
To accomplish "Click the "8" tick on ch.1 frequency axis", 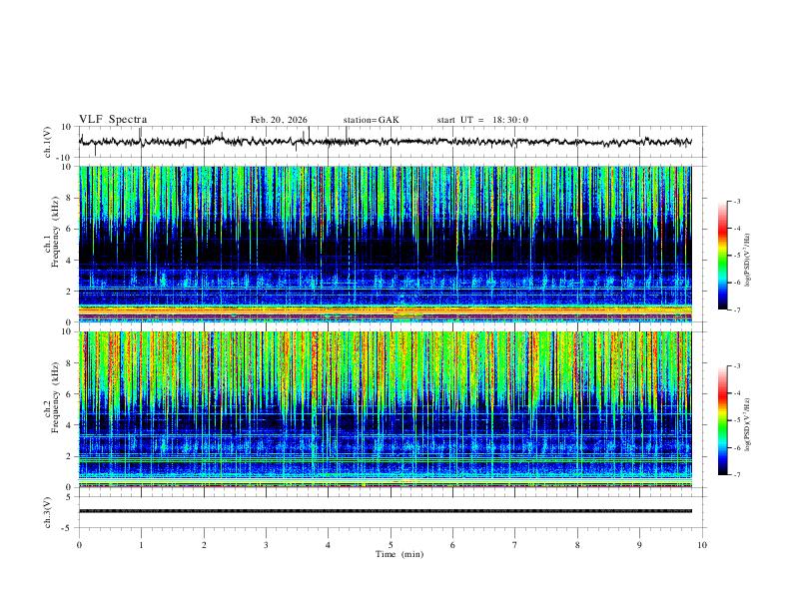I will click(x=69, y=198).
